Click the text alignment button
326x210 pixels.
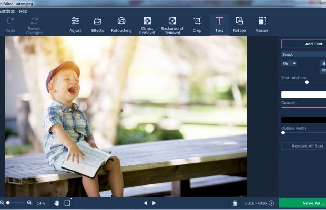(x=322, y=70)
